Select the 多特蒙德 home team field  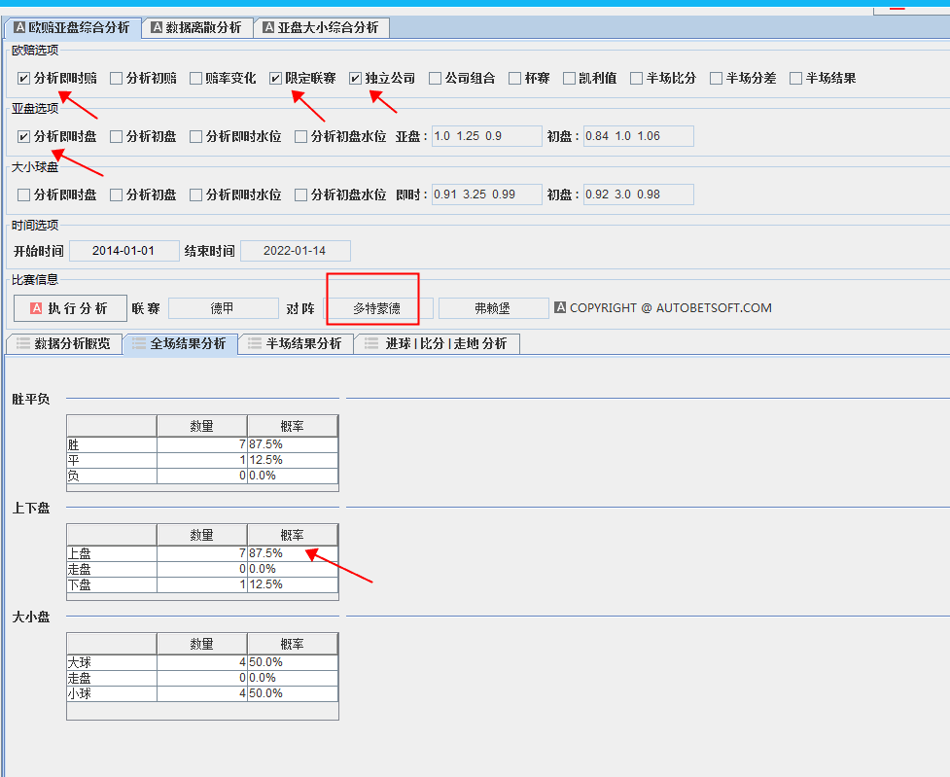tap(377, 308)
